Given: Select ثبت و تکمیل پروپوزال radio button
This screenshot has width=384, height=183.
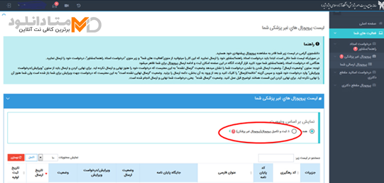Looking at the screenshot, I should pyautogui.click(x=294, y=131).
